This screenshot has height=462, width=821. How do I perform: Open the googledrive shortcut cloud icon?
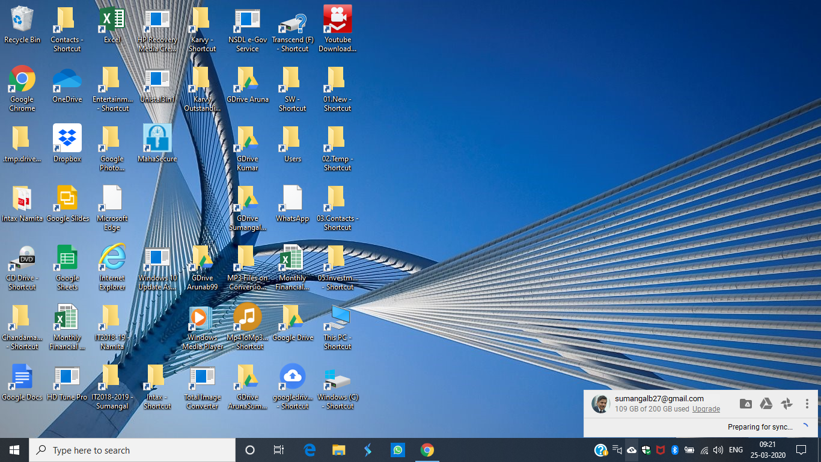(x=293, y=386)
